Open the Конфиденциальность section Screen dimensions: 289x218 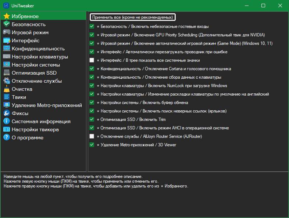38,49
